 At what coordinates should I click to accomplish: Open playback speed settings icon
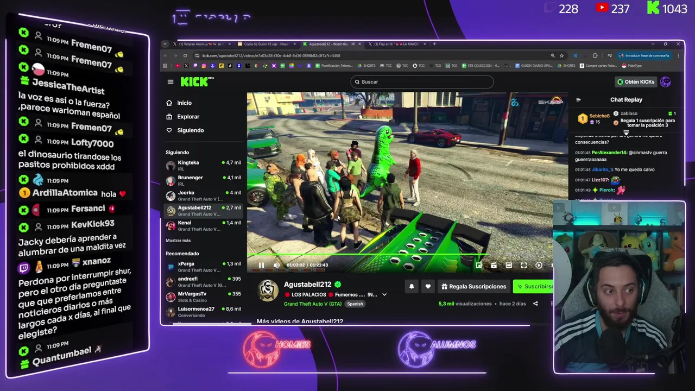(539, 265)
